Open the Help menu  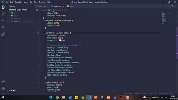pyautogui.click(x=49, y=2)
